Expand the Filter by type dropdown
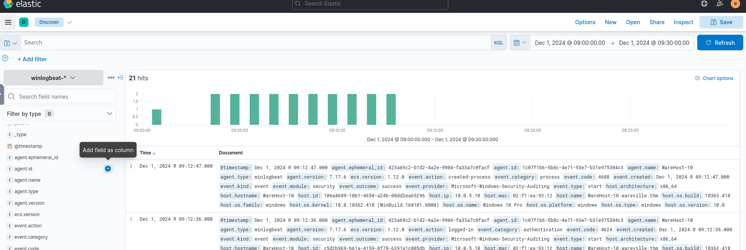The image size is (746, 250). [60, 114]
